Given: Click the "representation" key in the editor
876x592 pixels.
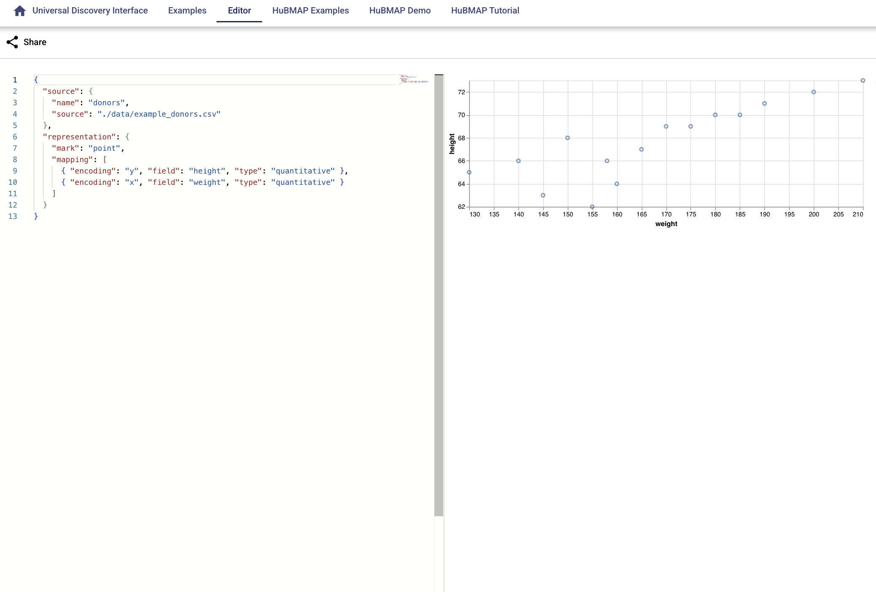Looking at the screenshot, I should 79,137.
